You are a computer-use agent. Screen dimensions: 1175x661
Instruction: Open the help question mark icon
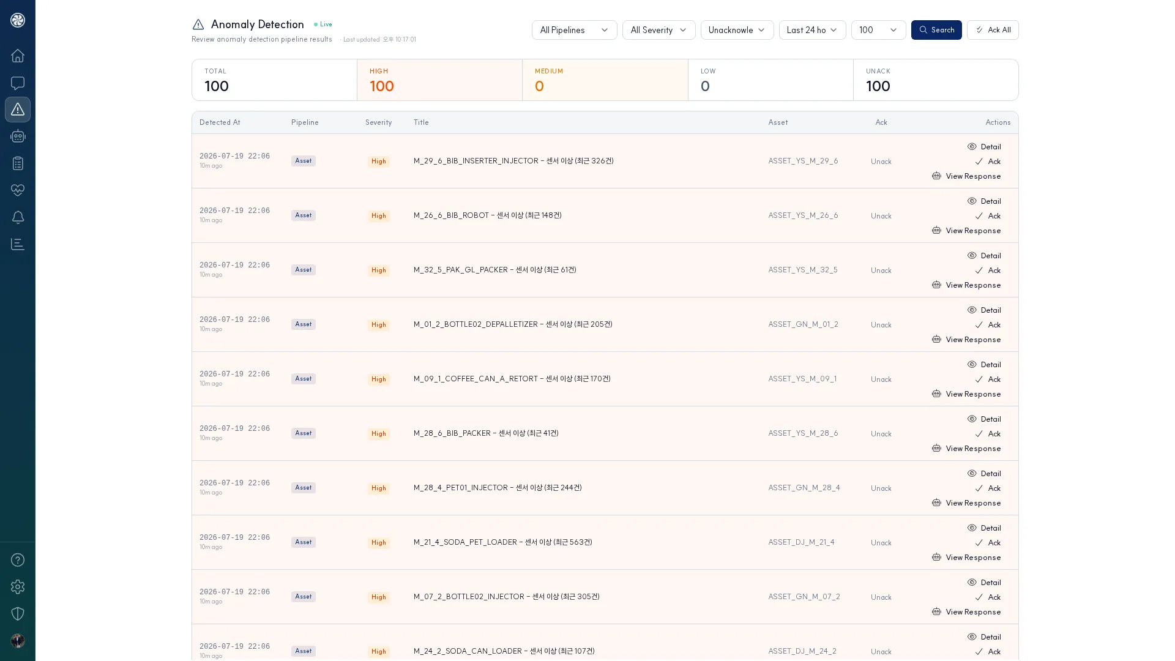[x=18, y=560]
